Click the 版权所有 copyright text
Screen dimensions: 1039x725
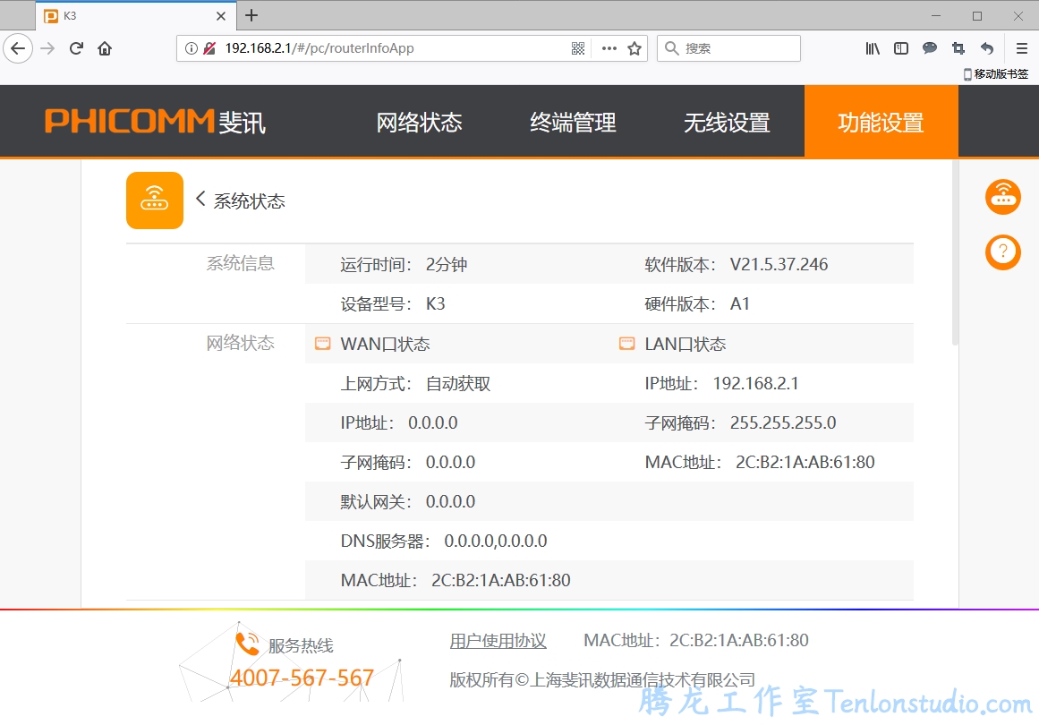click(602, 680)
